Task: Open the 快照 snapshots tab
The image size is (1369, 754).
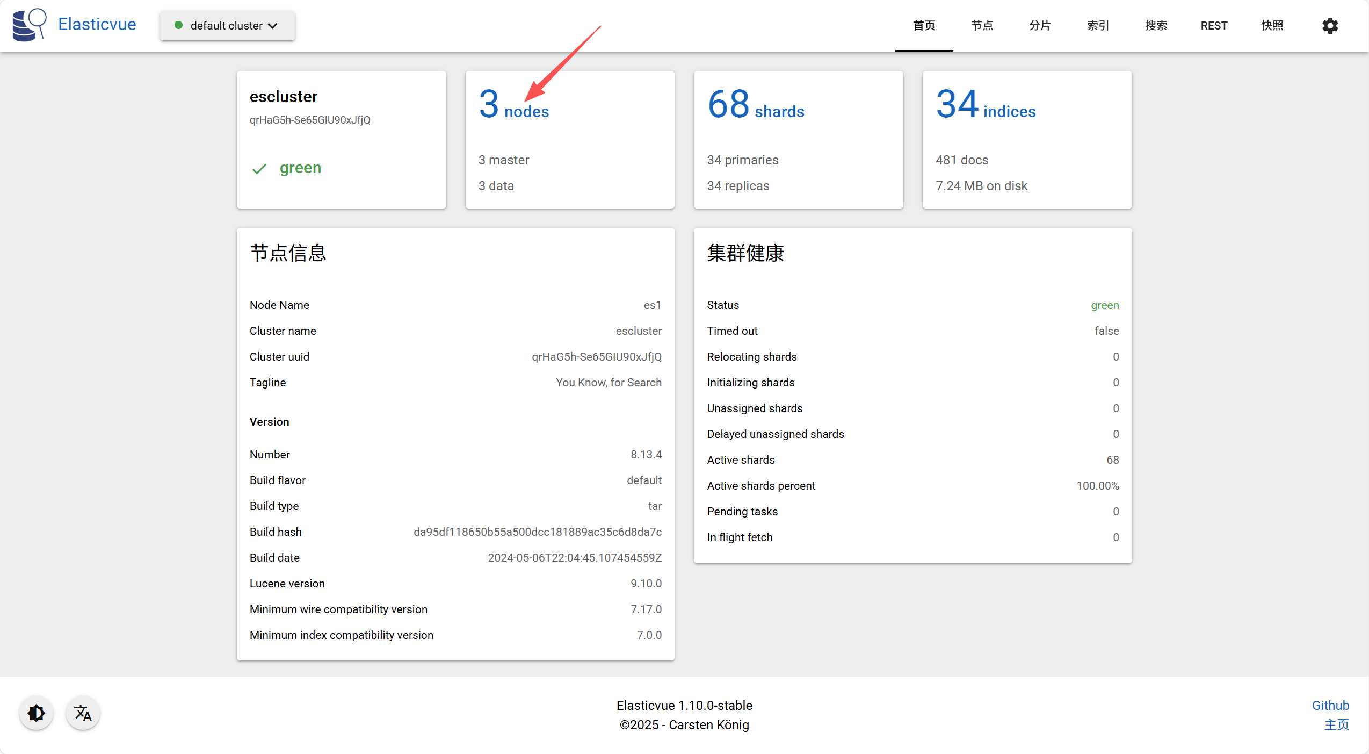Action: (1272, 26)
